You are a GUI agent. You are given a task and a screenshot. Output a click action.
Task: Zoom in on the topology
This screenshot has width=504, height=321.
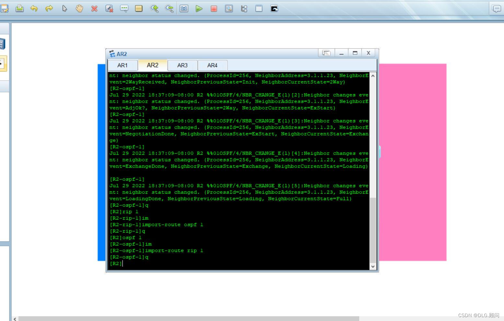tap(154, 9)
